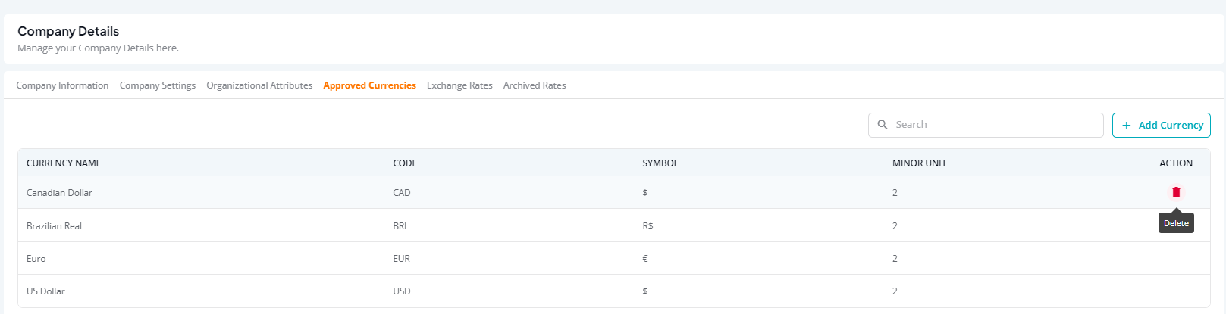Click the Add Currency button
Image resolution: width=1226 pixels, height=314 pixels.
tap(1162, 126)
